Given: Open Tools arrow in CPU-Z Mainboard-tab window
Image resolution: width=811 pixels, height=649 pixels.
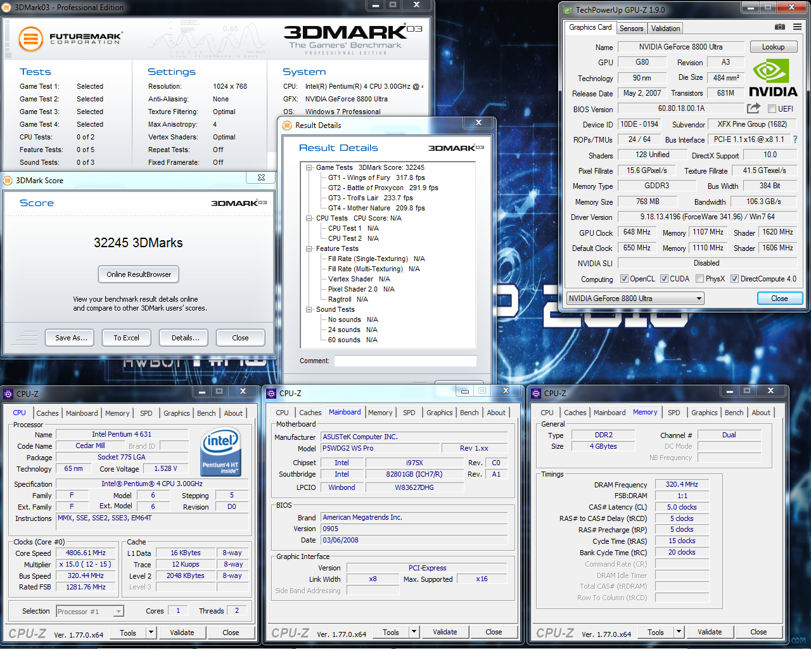Looking at the screenshot, I should click(414, 632).
